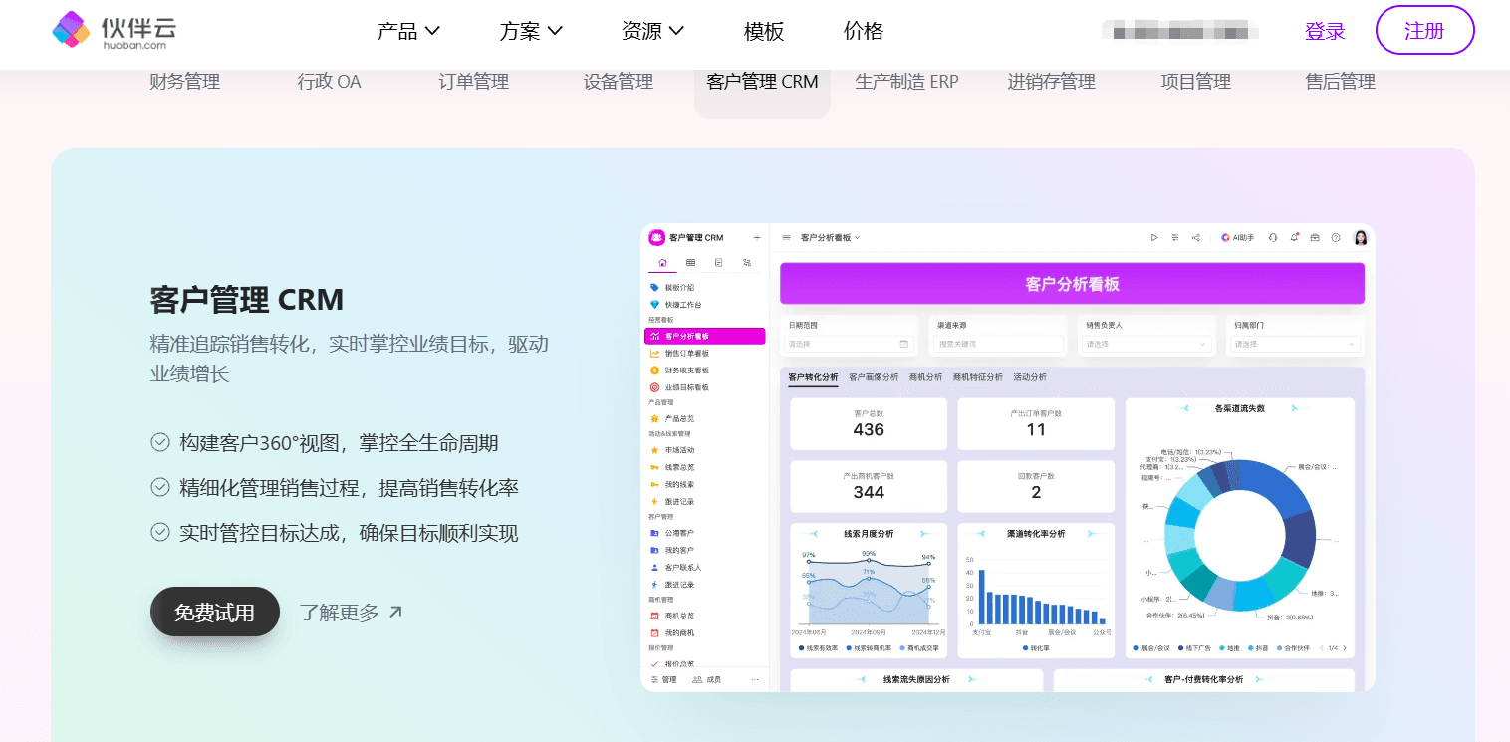Viewport: 1510px width, 742px height.
Task: Switch to the 订单管理 tab
Action: click(x=474, y=82)
